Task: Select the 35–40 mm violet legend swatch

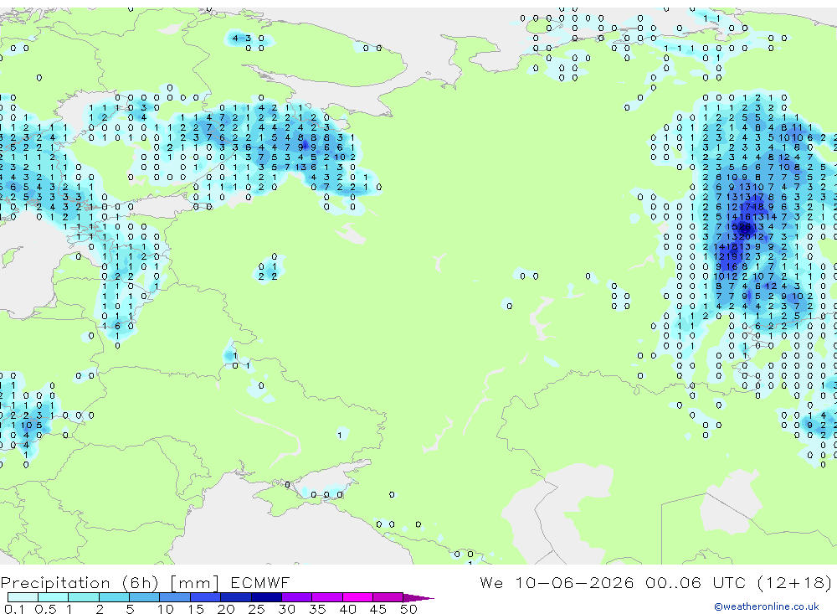Action: (327, 597)
